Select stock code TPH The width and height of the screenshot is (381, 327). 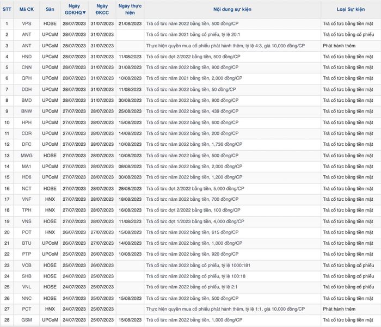tap(27, 210)
